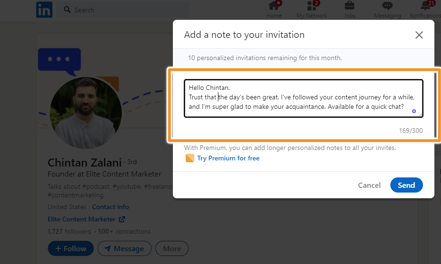Open the Contact info link
The width and height of the screenshot is (441, 264).
click(110, 207)
